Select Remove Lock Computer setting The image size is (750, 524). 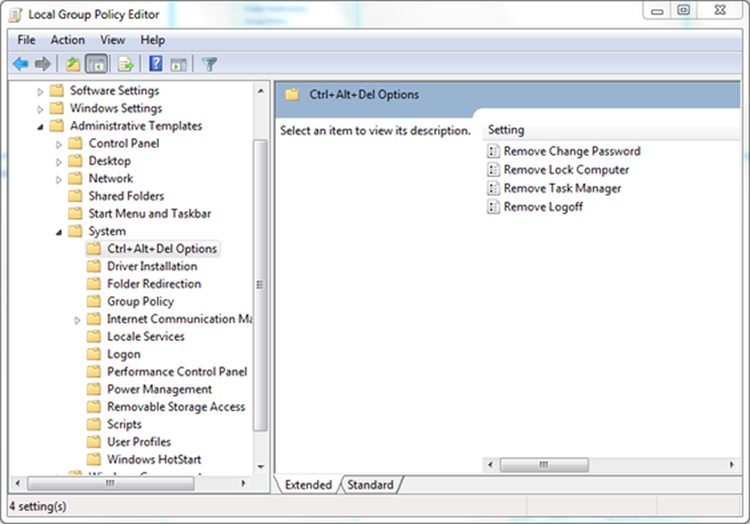(566, 169)
